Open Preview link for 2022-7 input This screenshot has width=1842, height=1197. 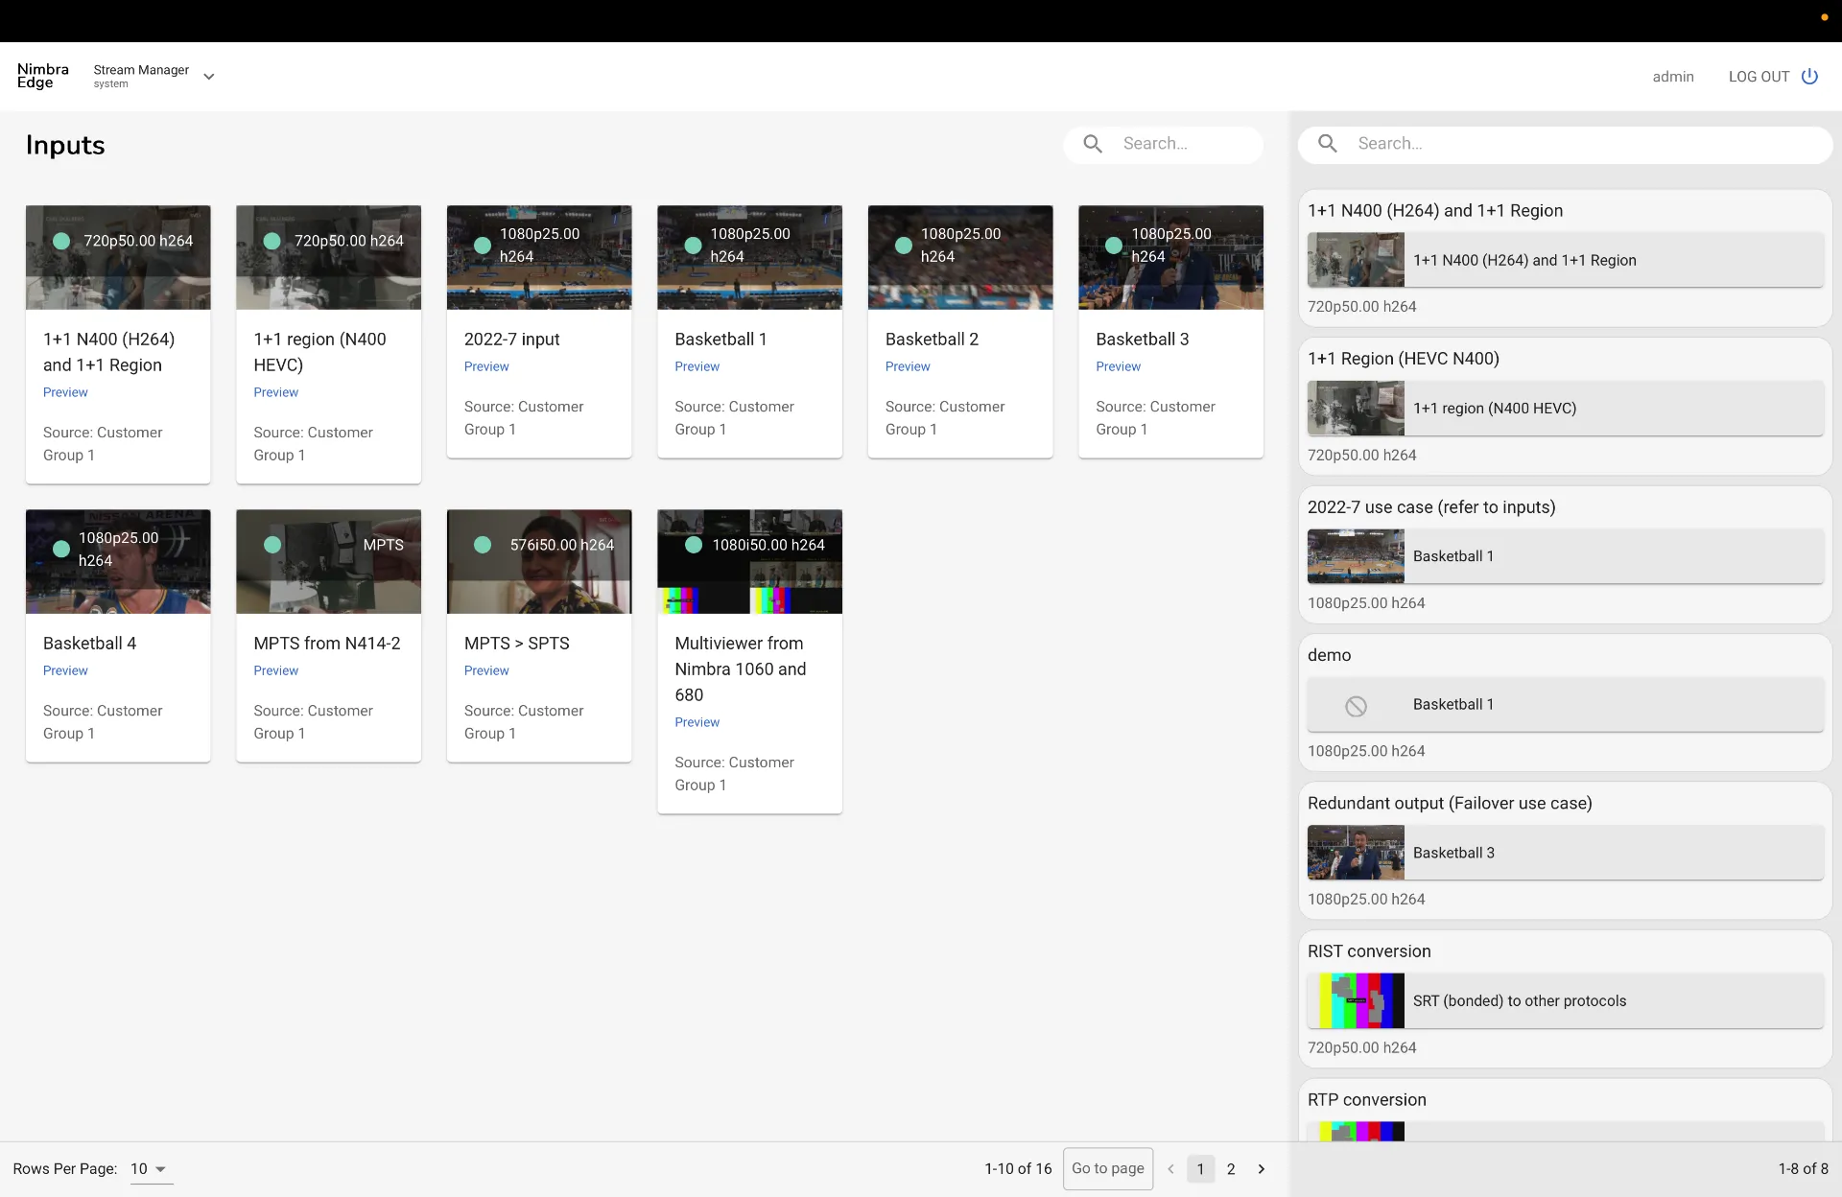tap(485, 366)
